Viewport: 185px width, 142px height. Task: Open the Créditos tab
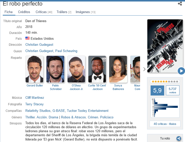click(24, 12)
